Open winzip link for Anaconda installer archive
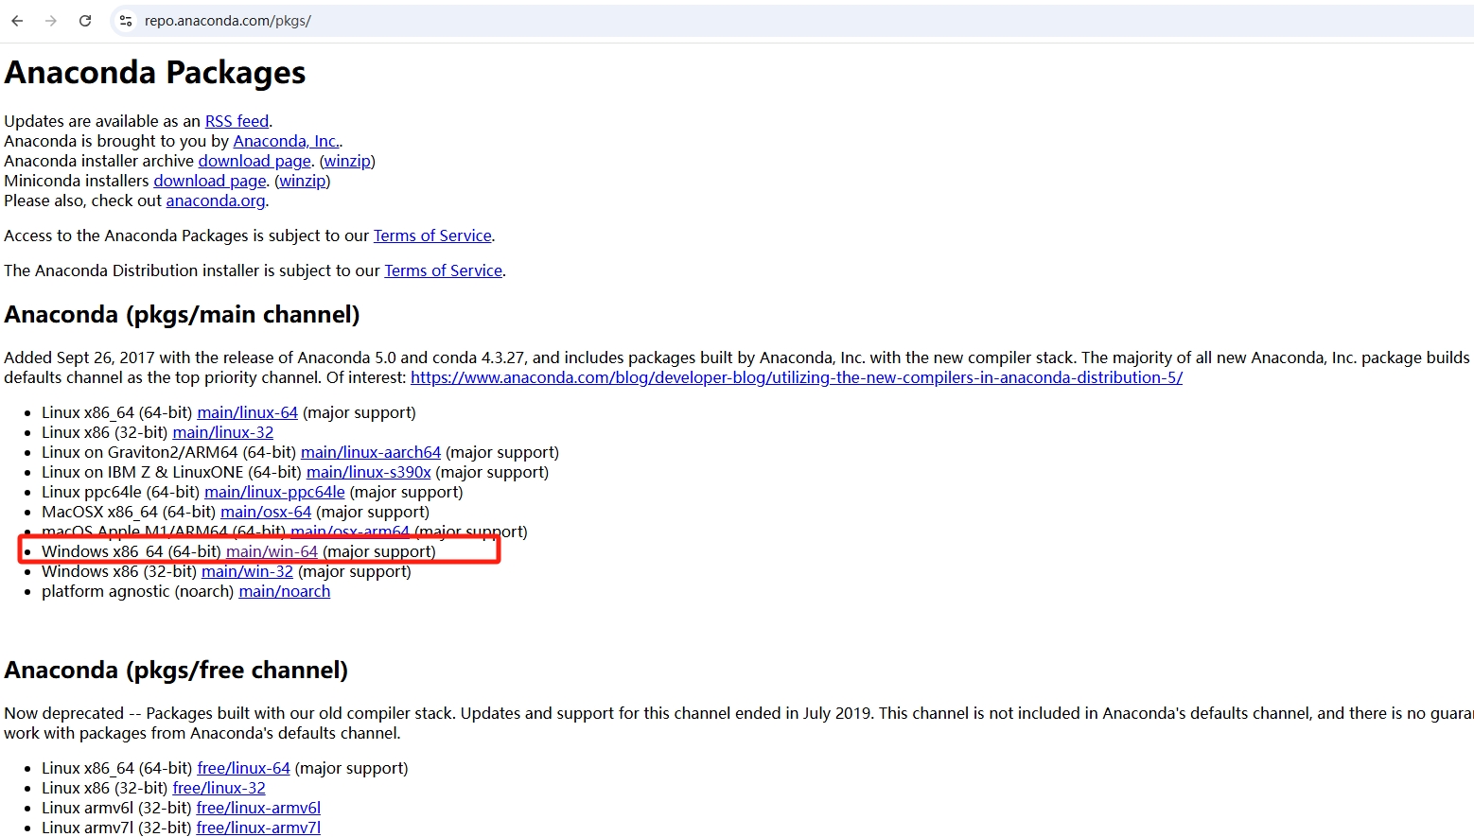1474x837 pixels. [347, 161]
